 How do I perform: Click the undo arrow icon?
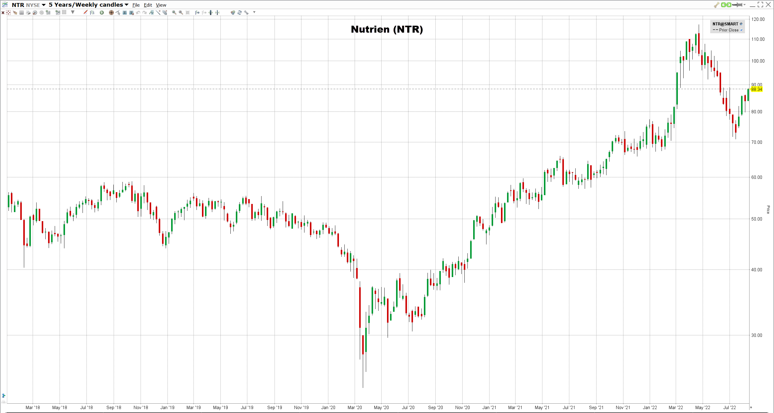pyautogui.click(x=138, y=12)
